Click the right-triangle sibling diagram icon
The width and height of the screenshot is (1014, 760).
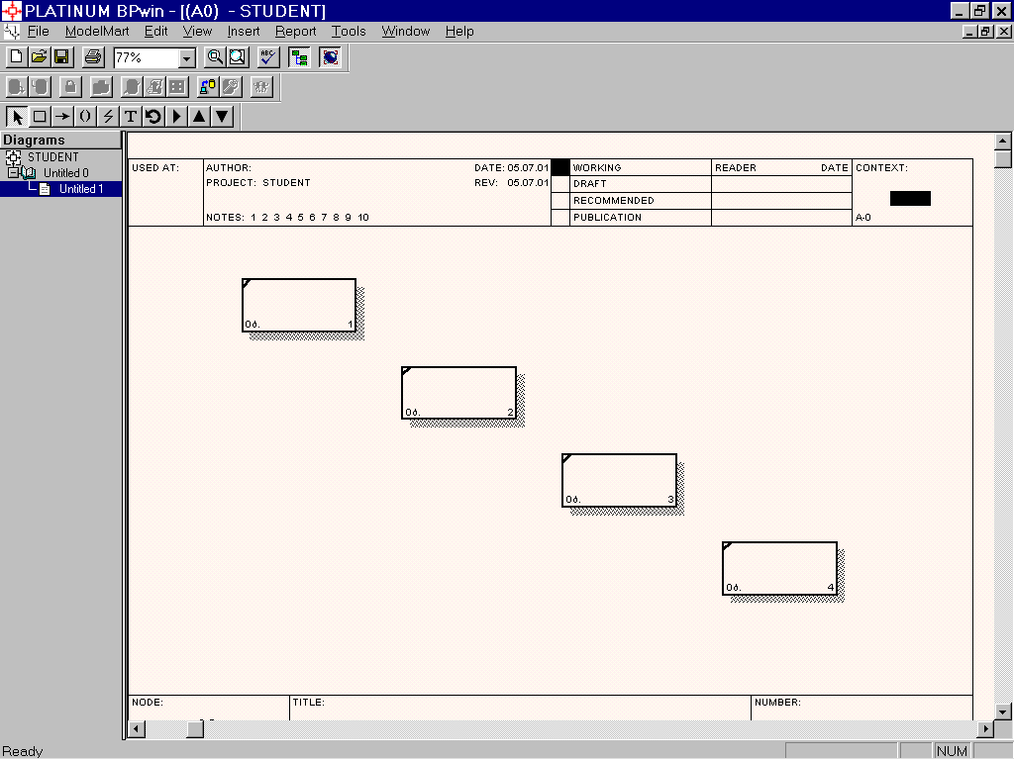click(x=176, y=117)
